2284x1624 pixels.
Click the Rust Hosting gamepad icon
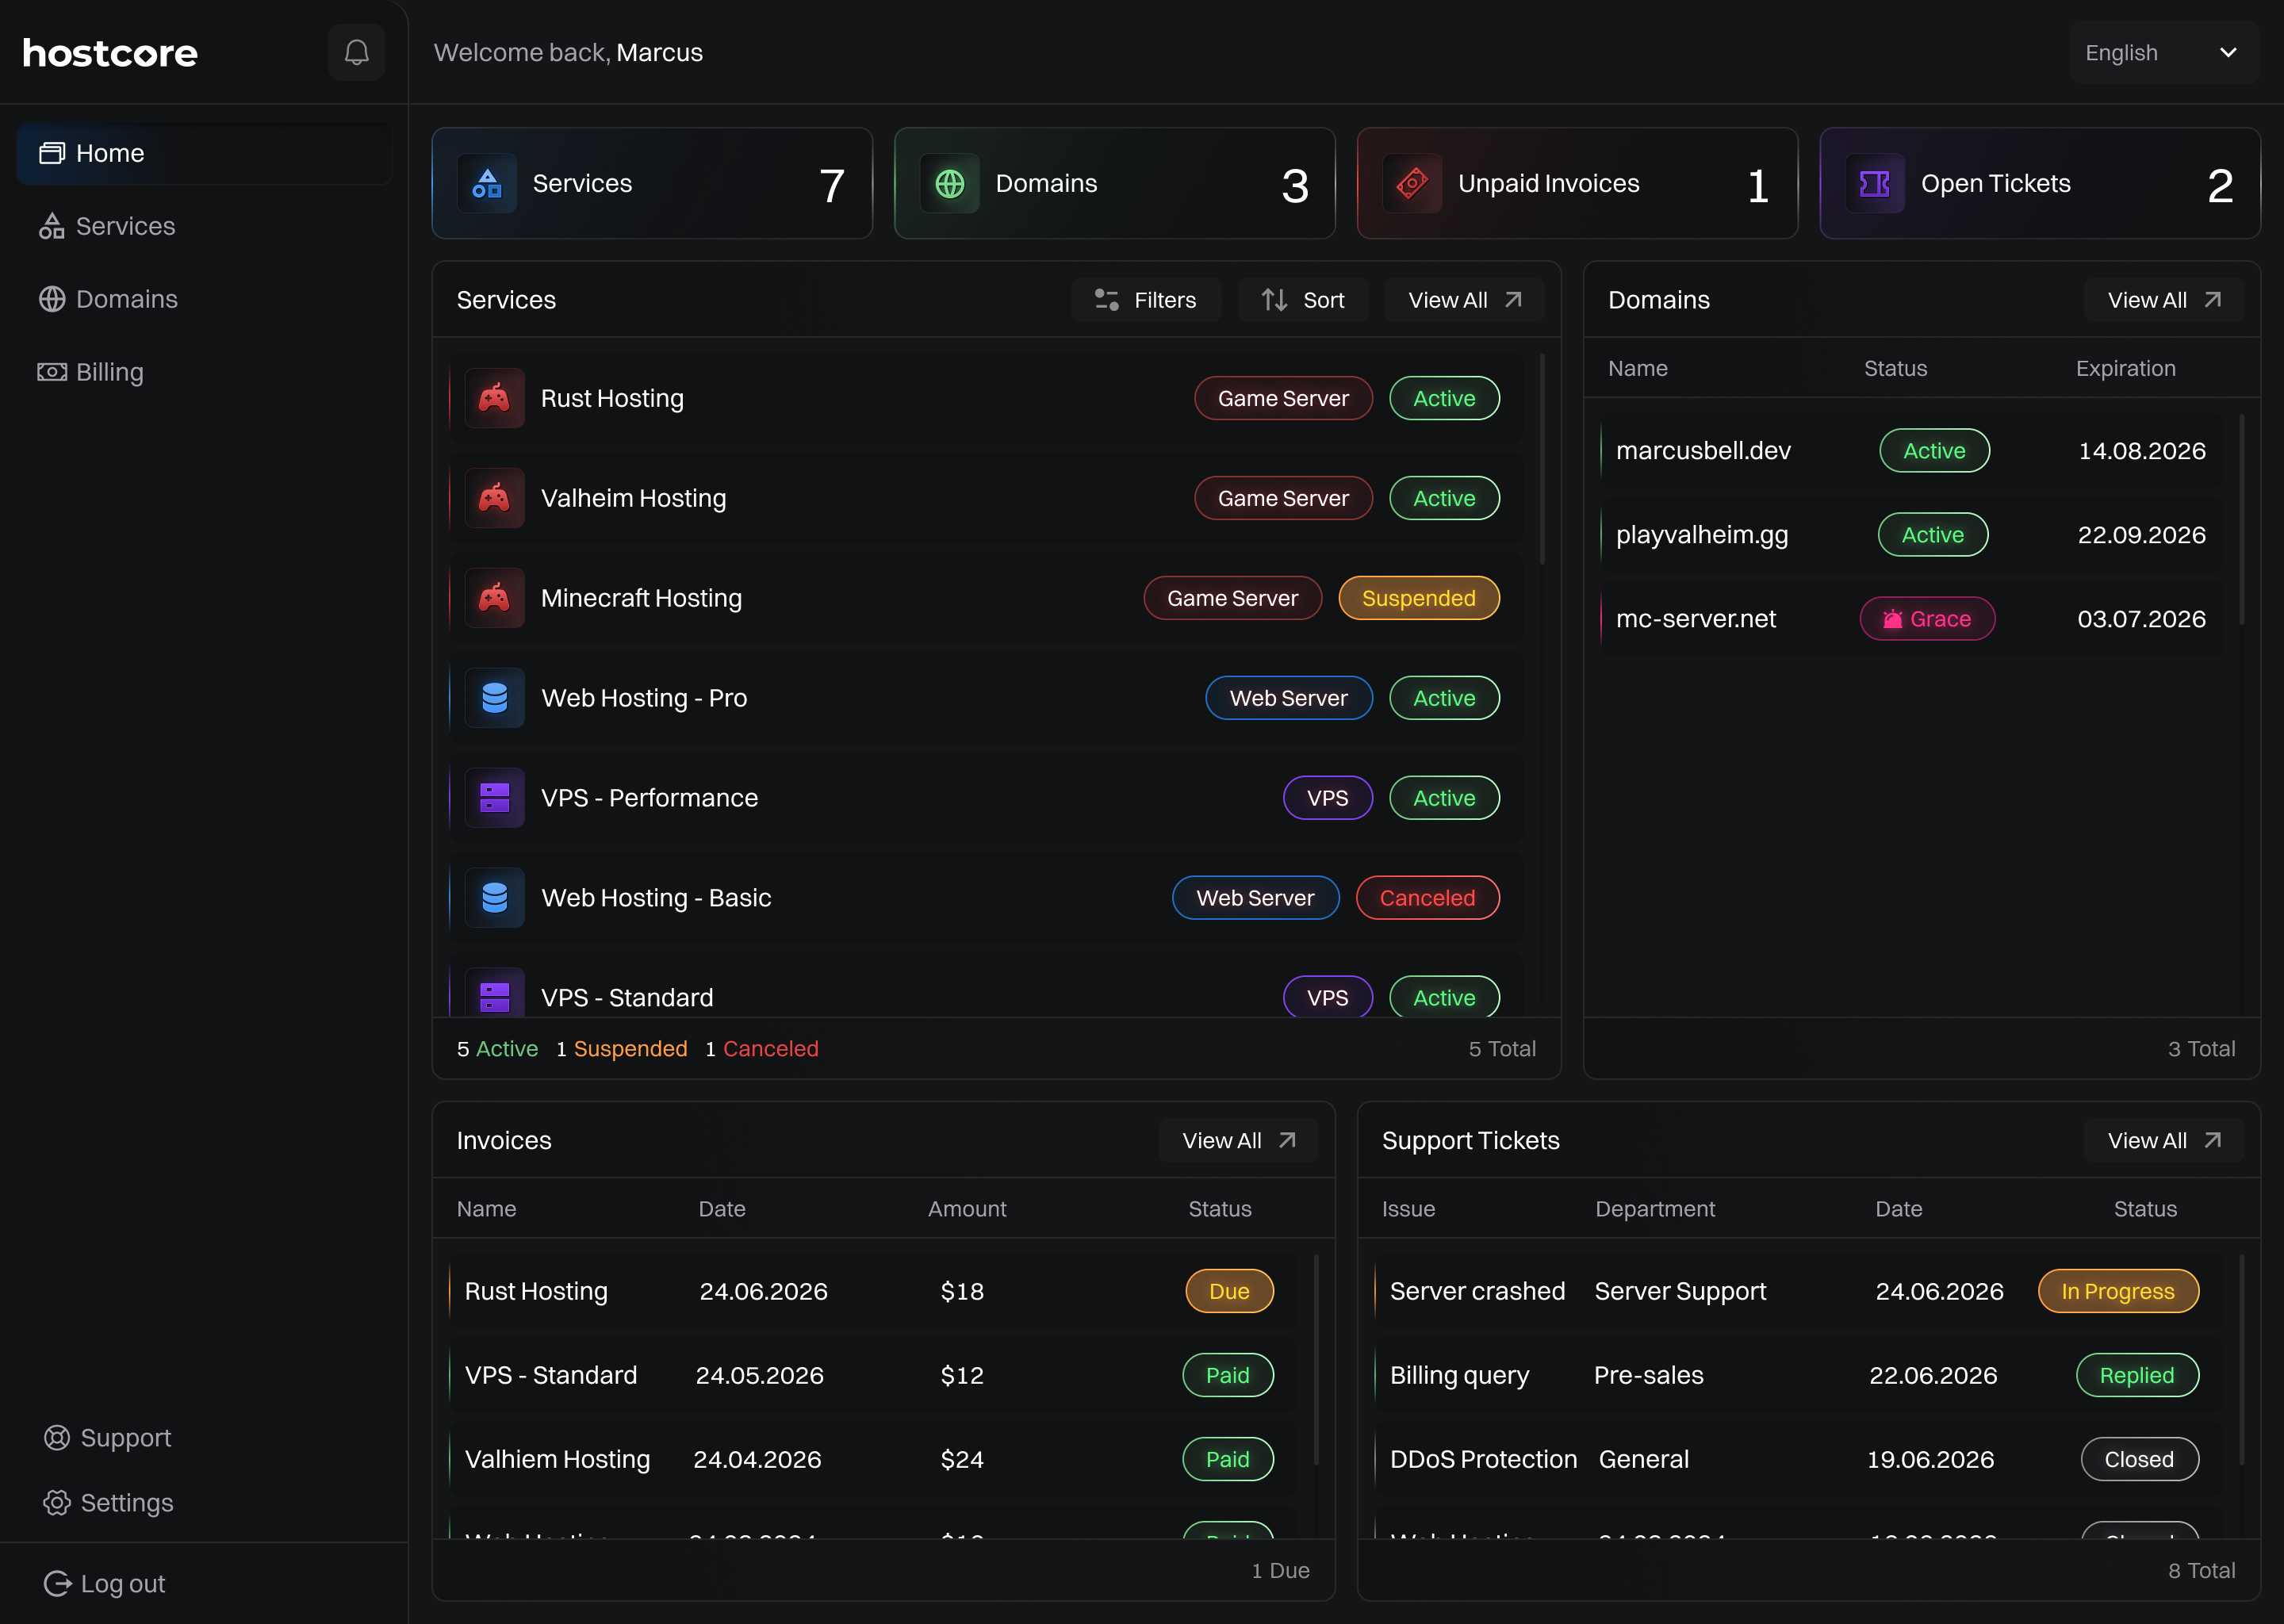tap(494, 398)
